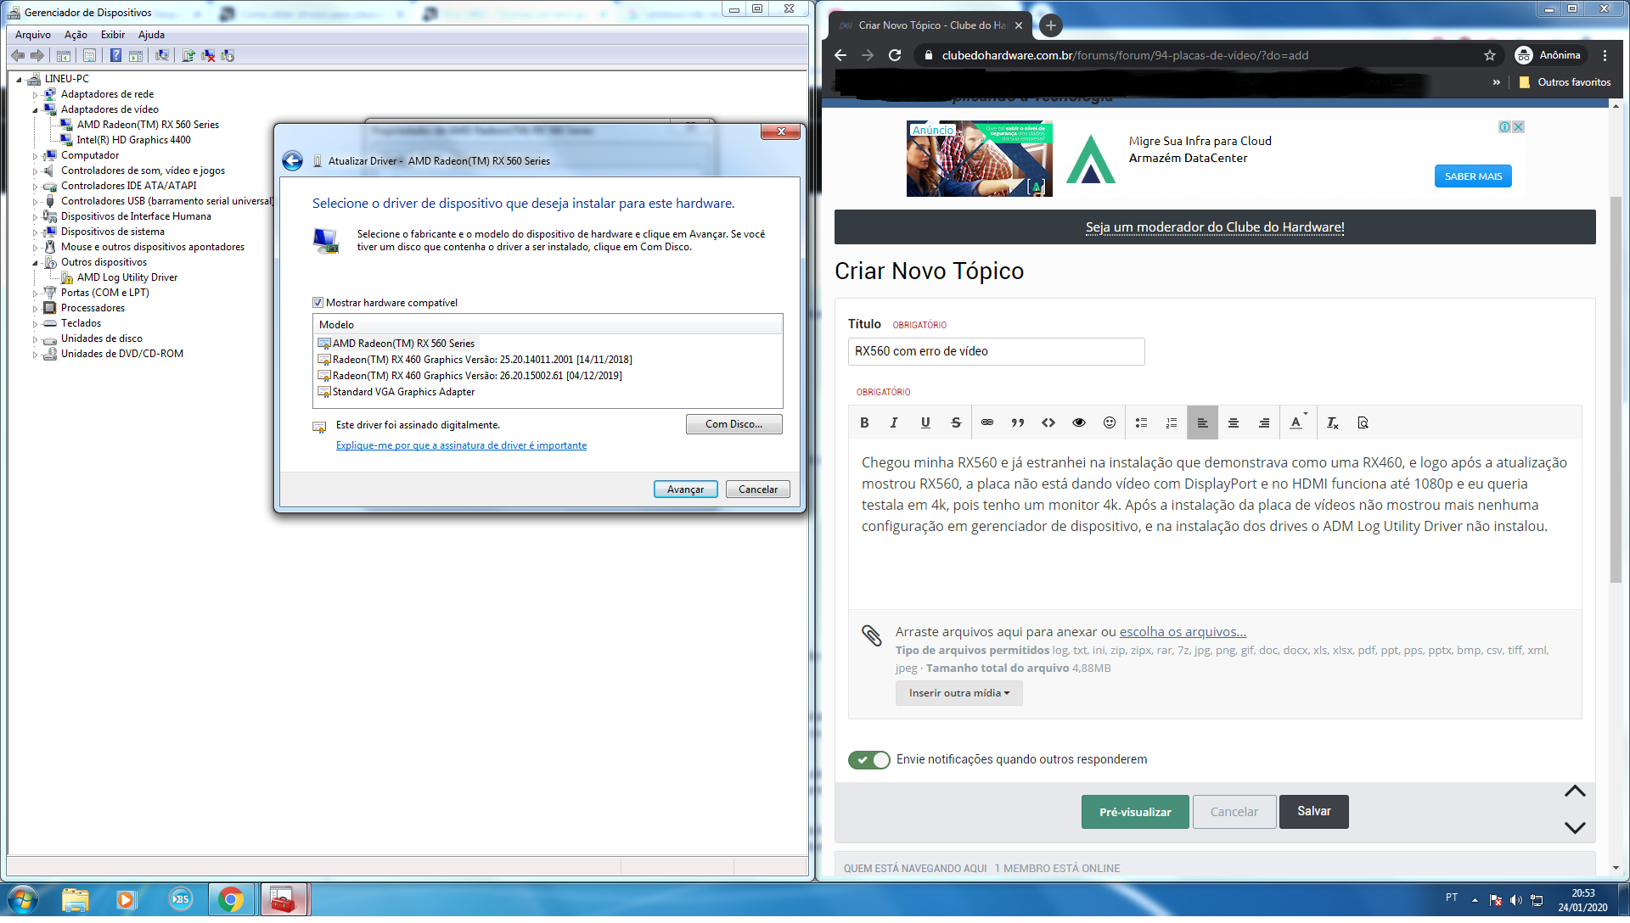Insert code with the angle brackets icon
The width and height of the screenshot is (1630, 923).
[1048, 422]
